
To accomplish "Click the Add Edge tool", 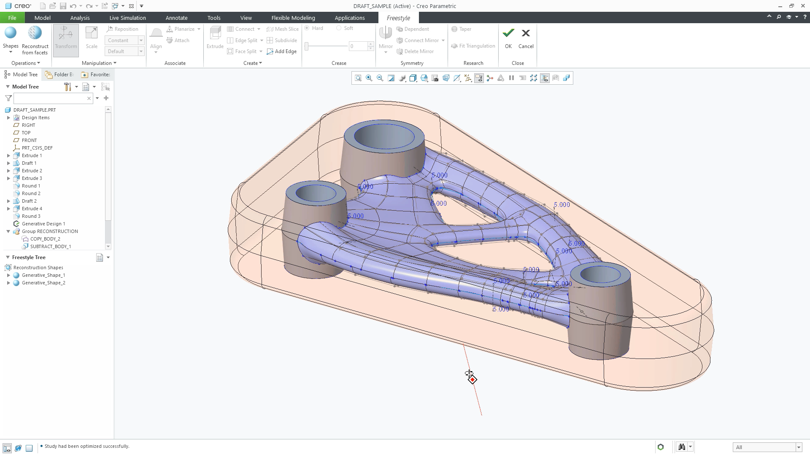I will pyautogui.click(x=282, y=51).
